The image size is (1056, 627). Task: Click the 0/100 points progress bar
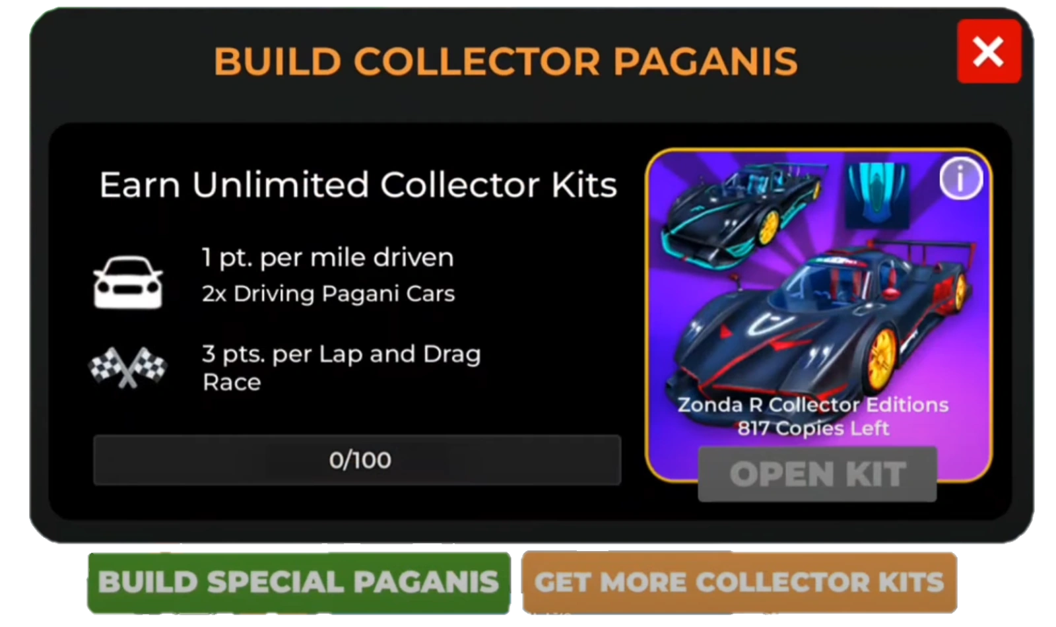tap(357, 460)
